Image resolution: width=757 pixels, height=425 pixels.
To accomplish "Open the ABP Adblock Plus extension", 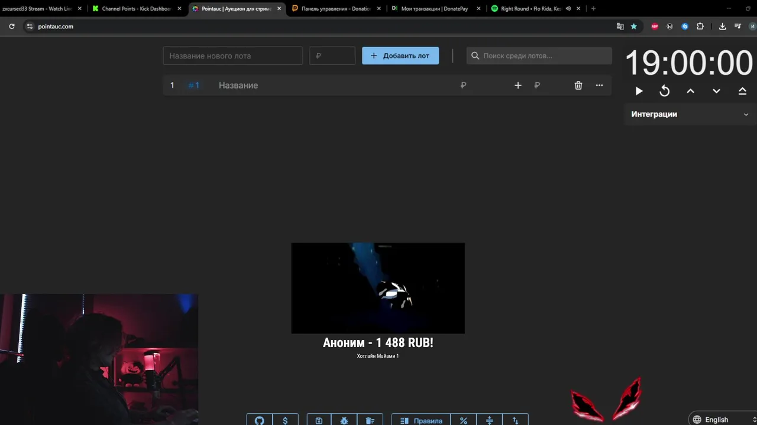I will click(655, 26).
